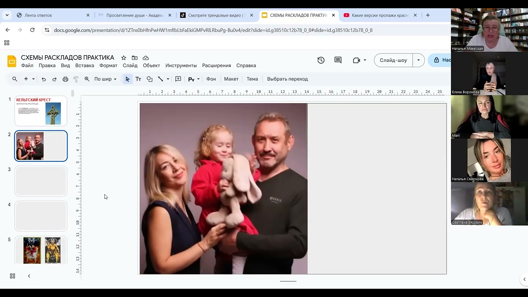
Task: Switch to YouTube 'Какие версии пропажи' tab
Action: coord(380,15)
